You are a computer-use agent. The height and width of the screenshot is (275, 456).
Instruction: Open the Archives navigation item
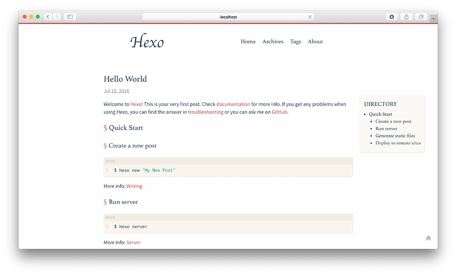[x=273, y=41]
